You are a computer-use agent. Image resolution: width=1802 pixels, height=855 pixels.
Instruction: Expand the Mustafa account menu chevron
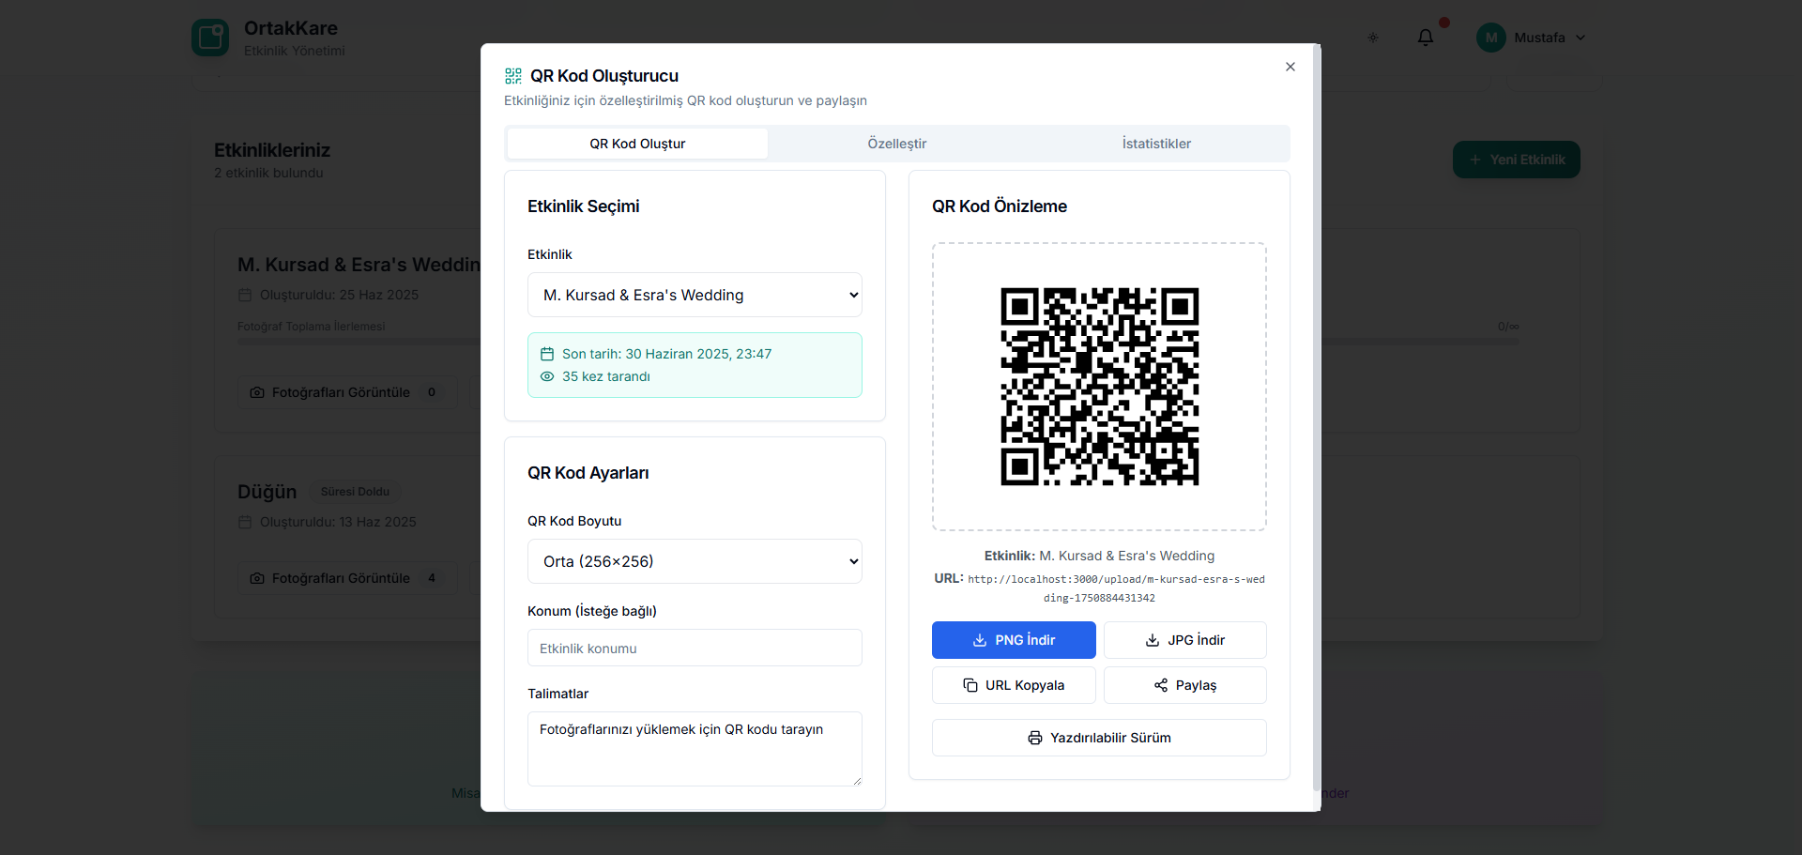1581,38
